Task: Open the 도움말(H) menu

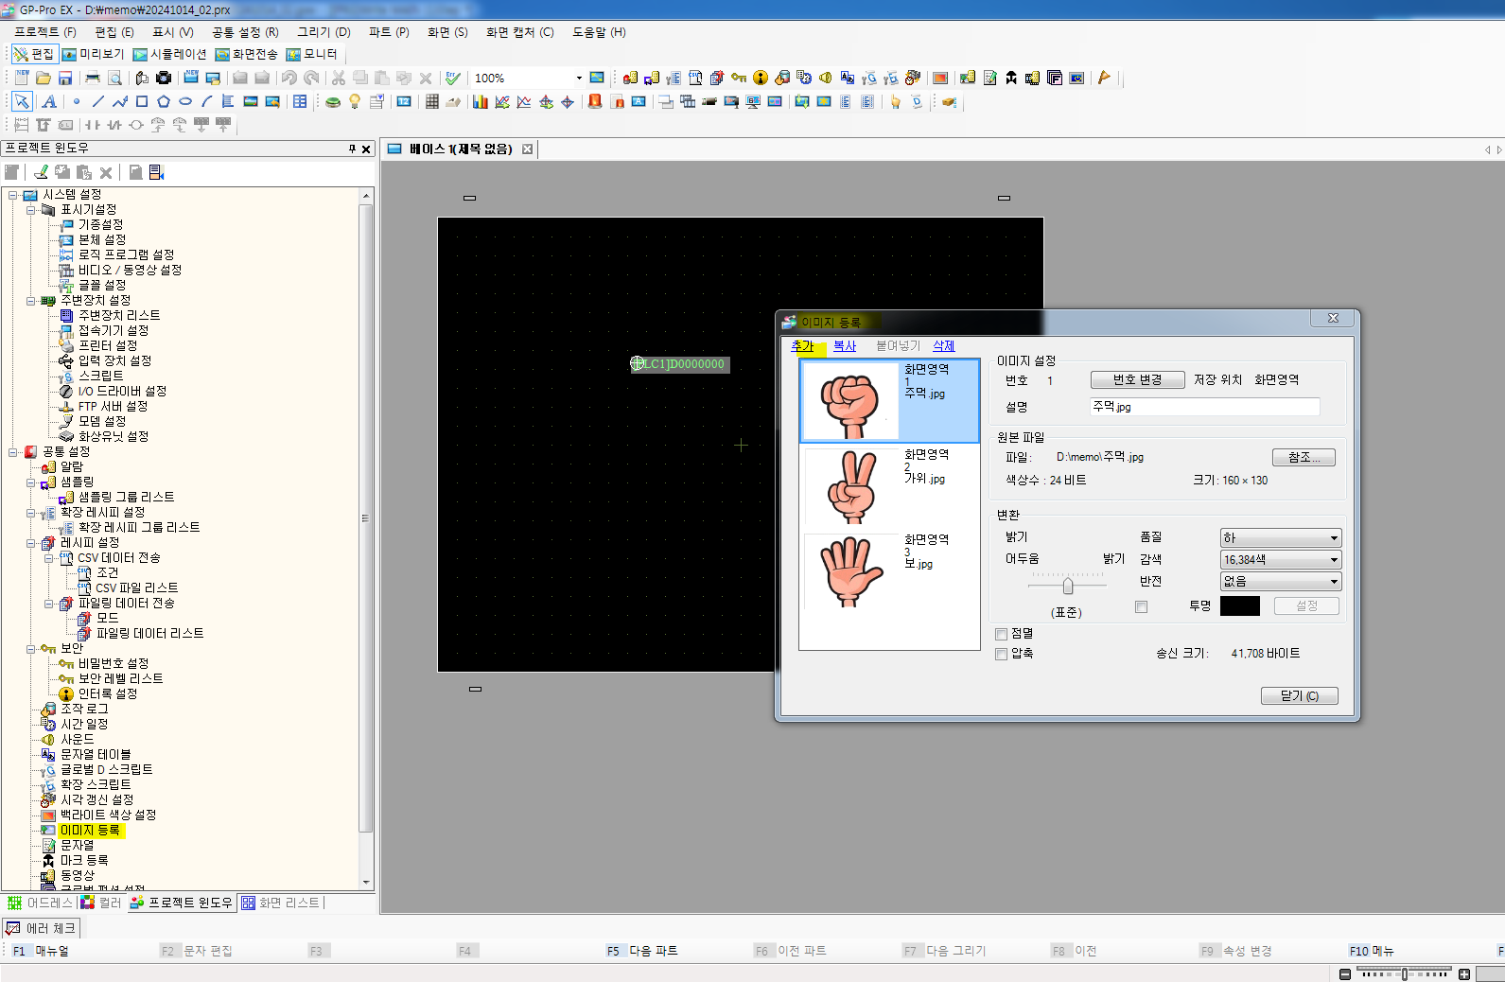Action: click(599, 32)
